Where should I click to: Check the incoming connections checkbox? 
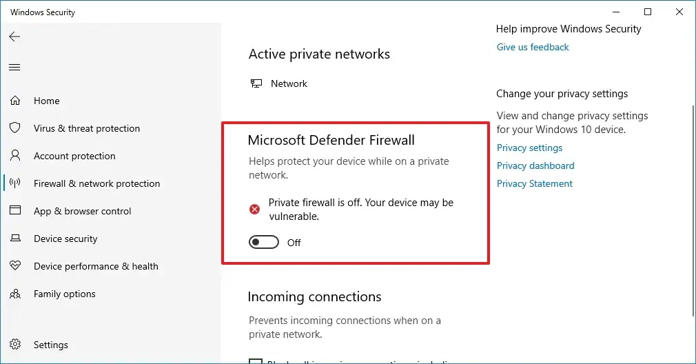[255, 361]
